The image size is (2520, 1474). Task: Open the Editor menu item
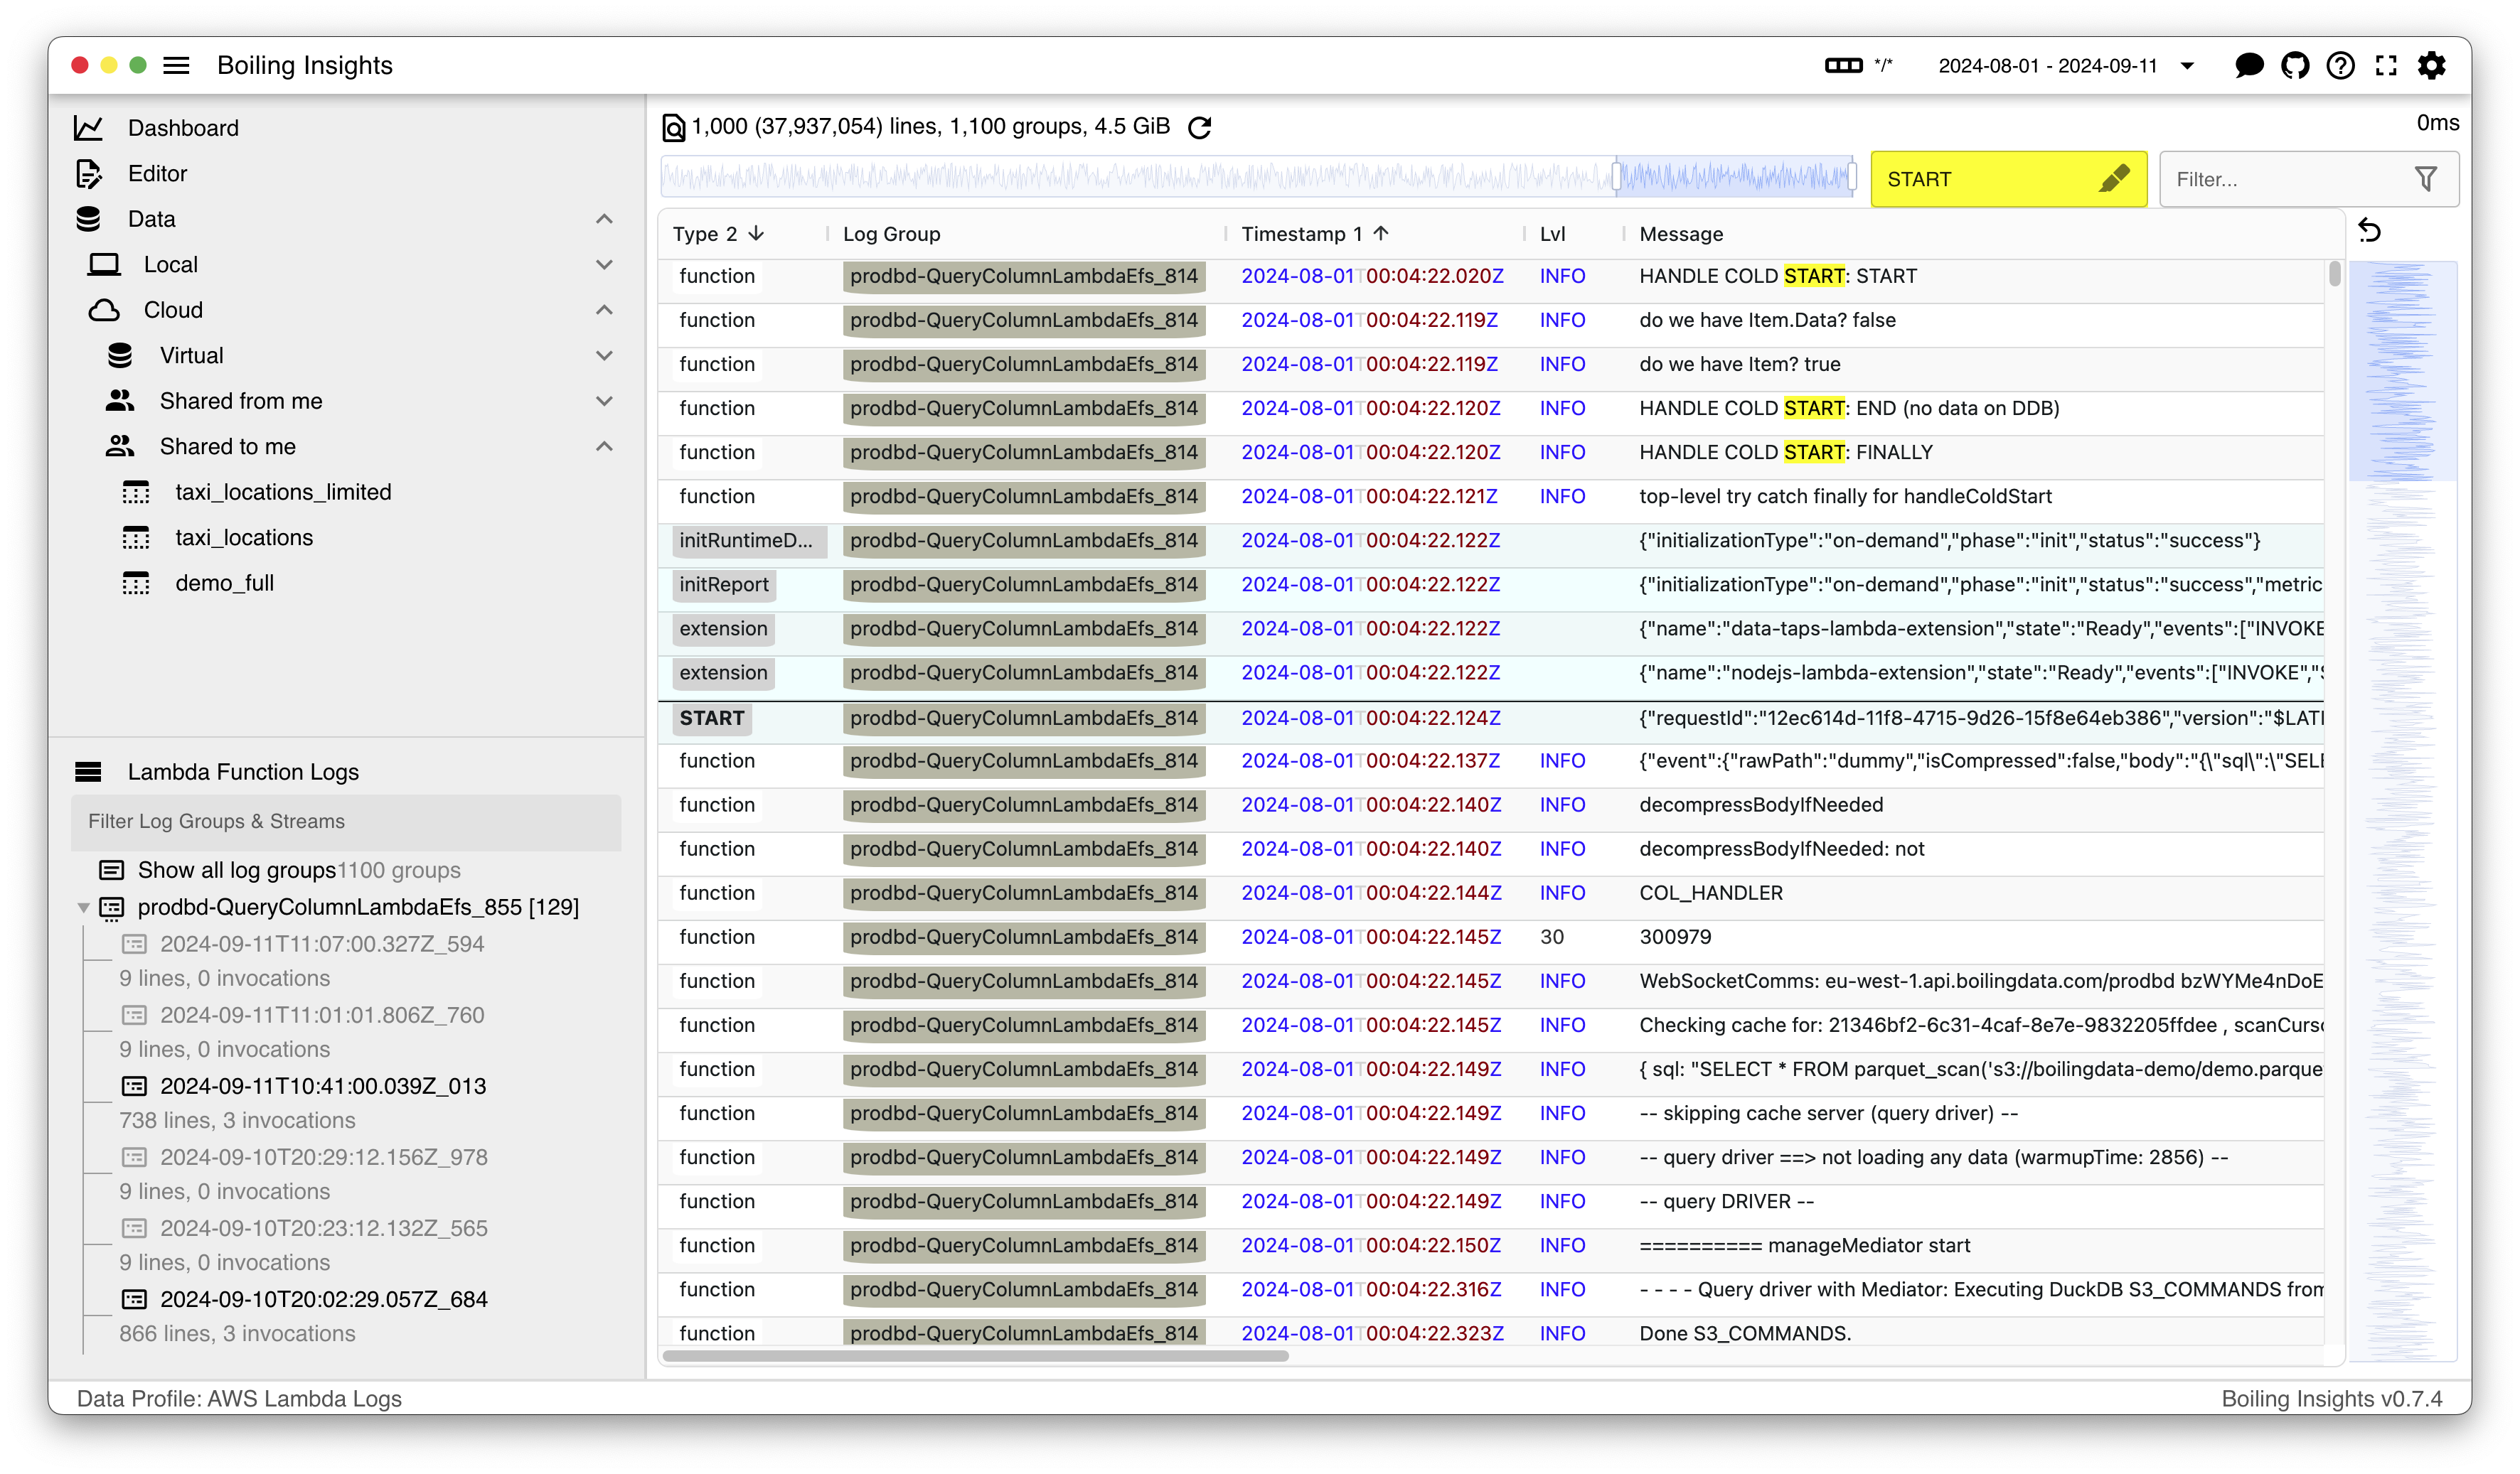pyautogui.click(x=157, y=174)
